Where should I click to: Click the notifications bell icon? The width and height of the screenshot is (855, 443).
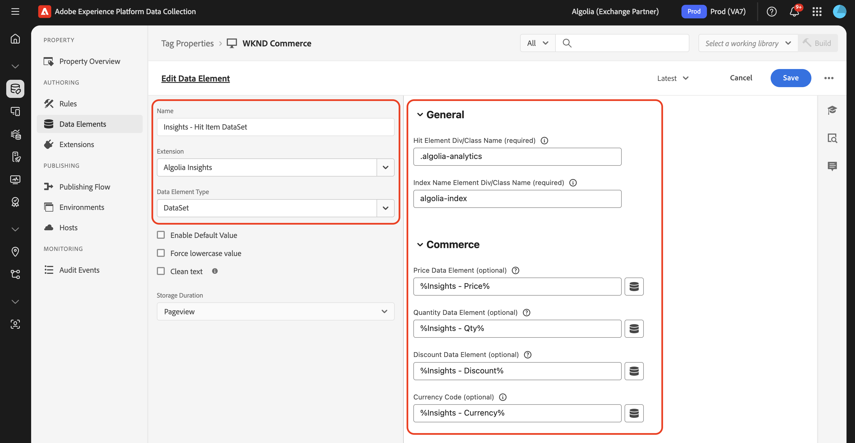coord(794,12)
